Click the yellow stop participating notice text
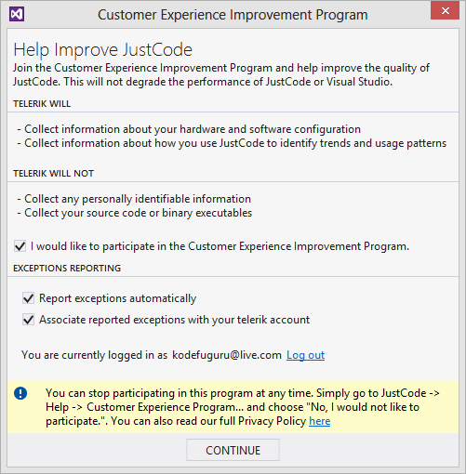Image resolution: width=466 pixels, height=474 pixels. coord(242,407)
